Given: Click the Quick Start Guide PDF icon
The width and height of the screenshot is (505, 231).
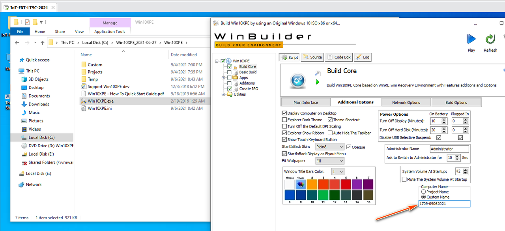Looking at the screenshot, I should click(x=84, y=94).
